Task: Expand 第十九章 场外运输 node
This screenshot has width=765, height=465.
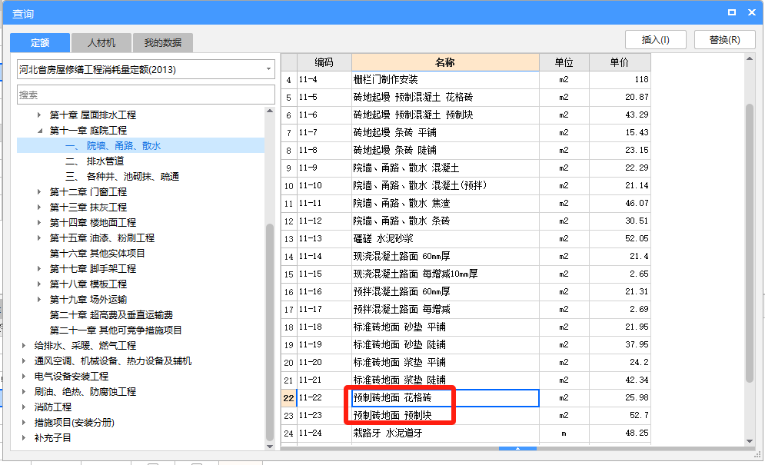Action: (x=39, y=300)
